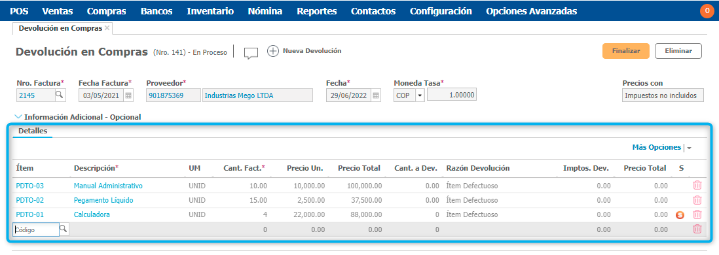
Task: Open the PDTO-01 item link
Action: pos(30,214)
